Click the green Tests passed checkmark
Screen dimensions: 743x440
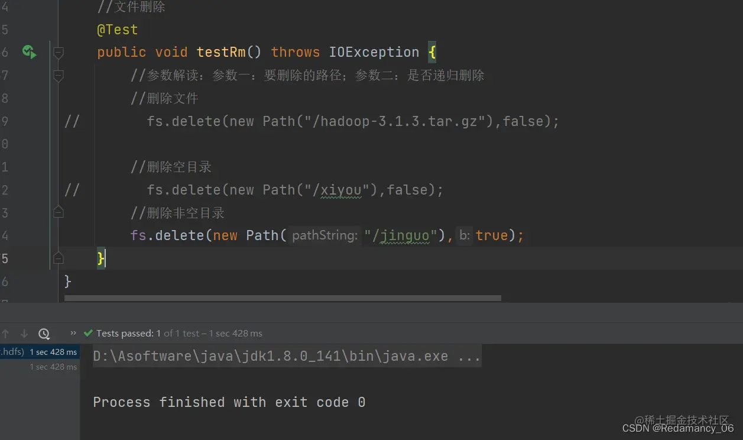pyautogui.click(x=89, y=334)
